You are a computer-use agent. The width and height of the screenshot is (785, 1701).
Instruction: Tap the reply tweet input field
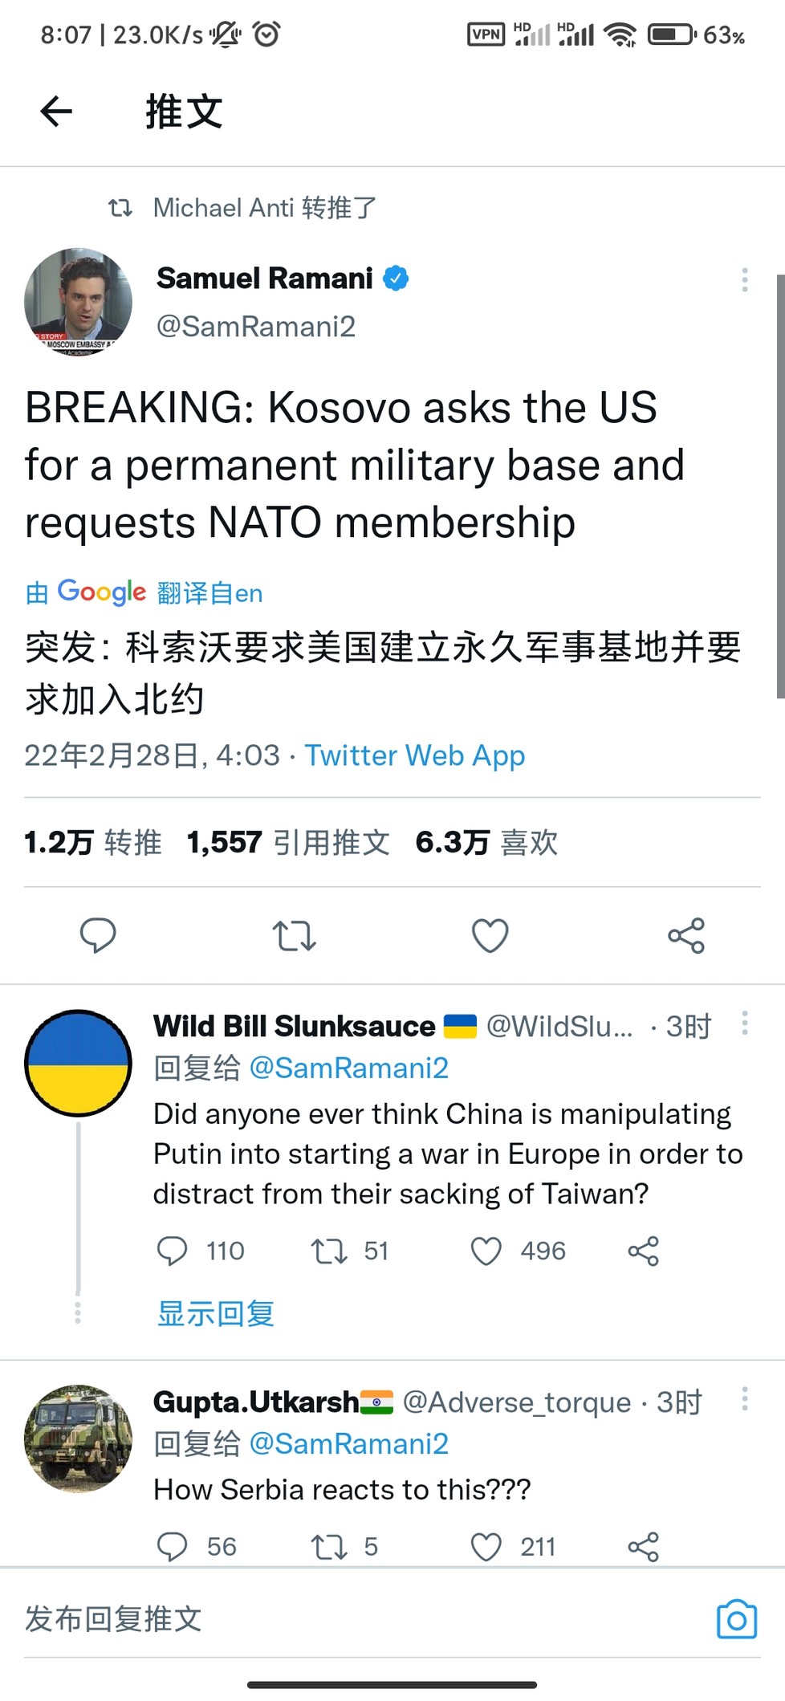[x=321, y=1619]
